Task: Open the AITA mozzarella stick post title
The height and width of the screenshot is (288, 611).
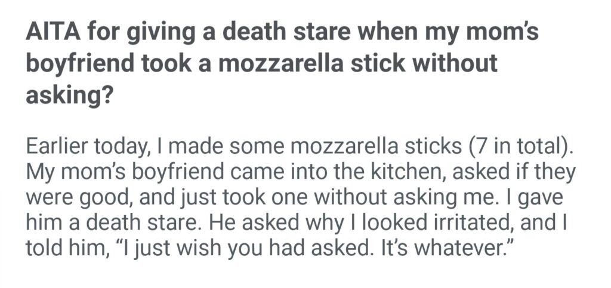Action: click(280, 63)
